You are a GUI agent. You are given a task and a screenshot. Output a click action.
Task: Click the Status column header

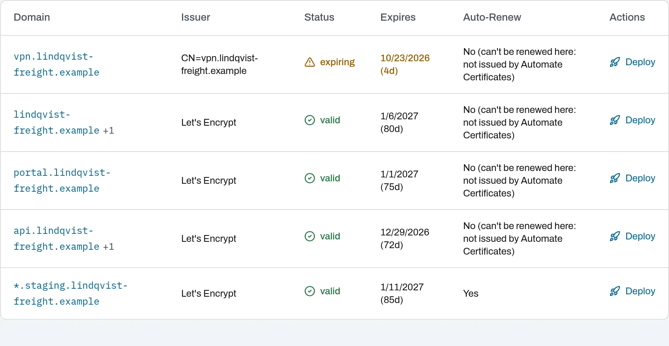tap(319, 17)
